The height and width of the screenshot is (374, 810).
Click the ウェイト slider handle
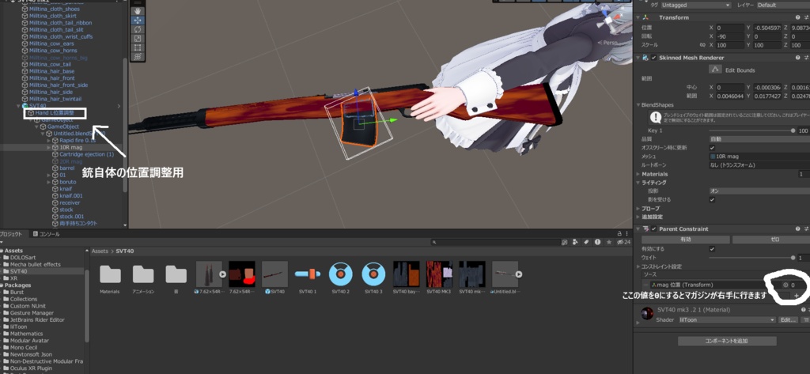[793, 257]
